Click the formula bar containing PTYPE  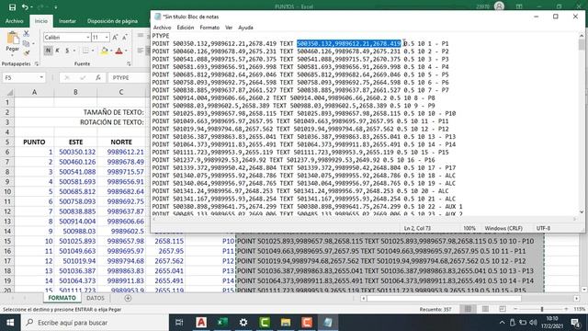point(130,77)
